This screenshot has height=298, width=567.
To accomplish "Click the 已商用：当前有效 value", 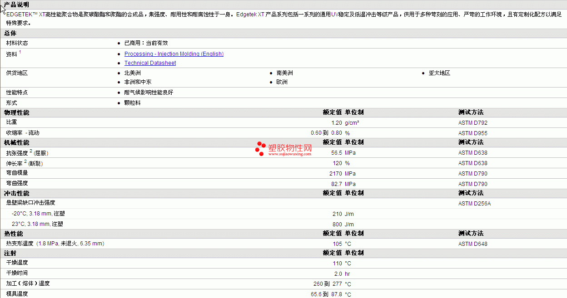I will click(146, 43).
